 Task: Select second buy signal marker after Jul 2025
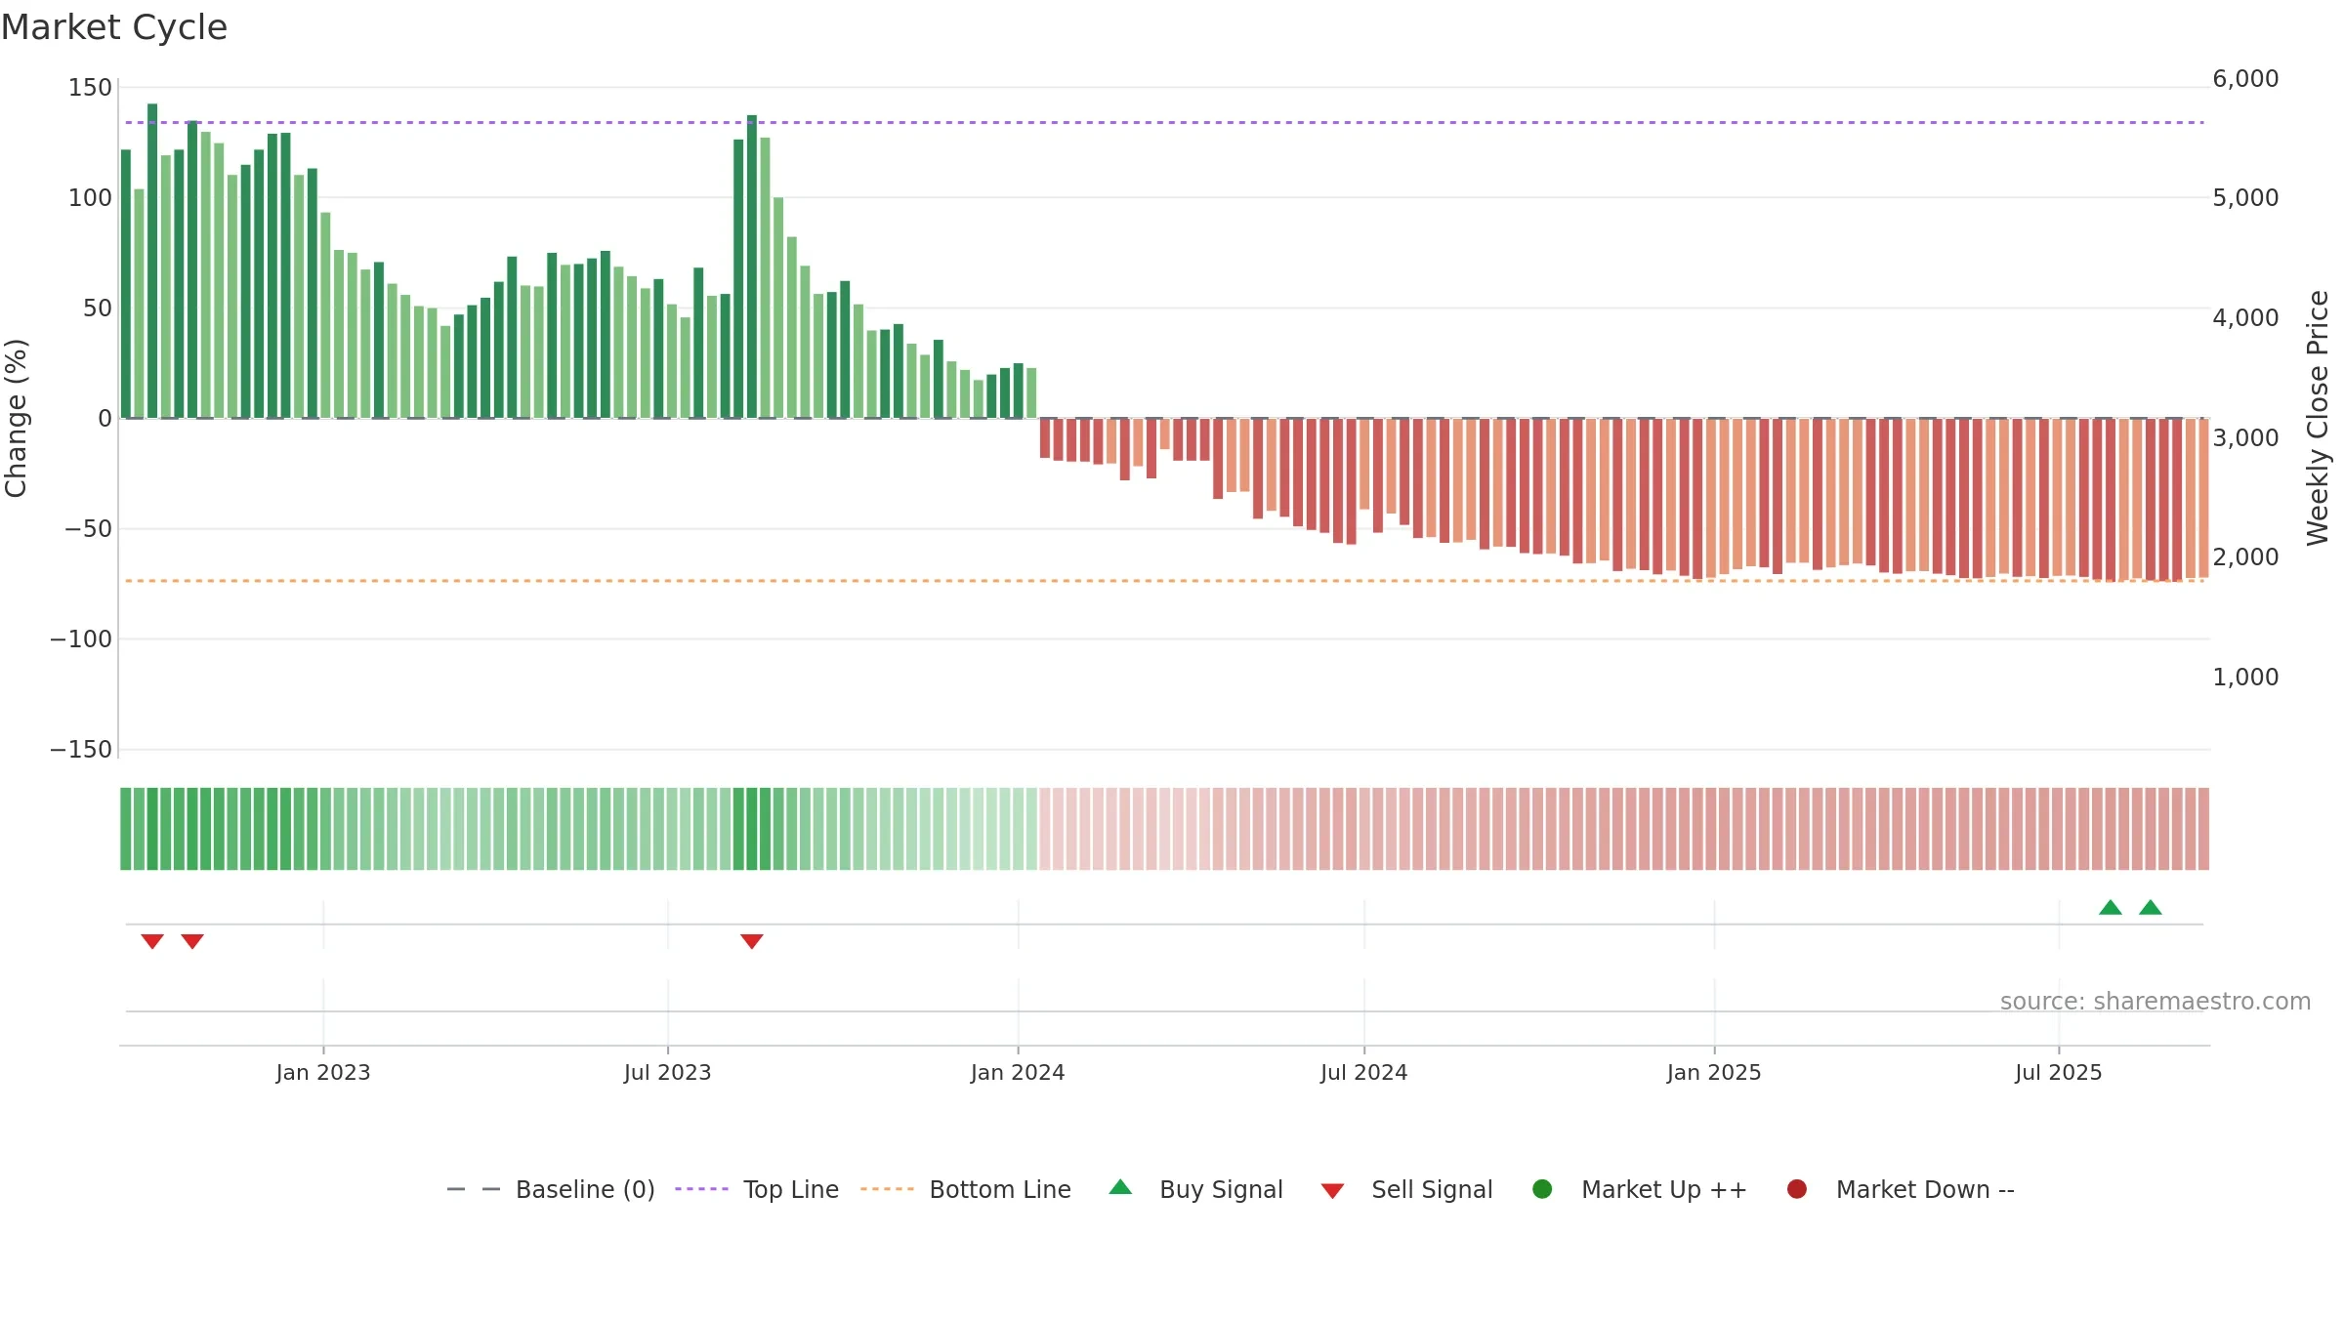coord(2151,907)
